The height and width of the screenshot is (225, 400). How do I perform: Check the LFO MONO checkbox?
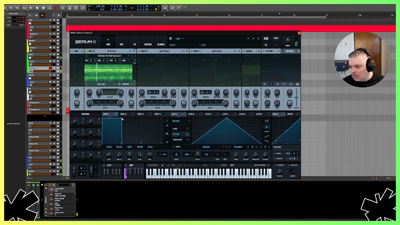(x=174, y=147)
